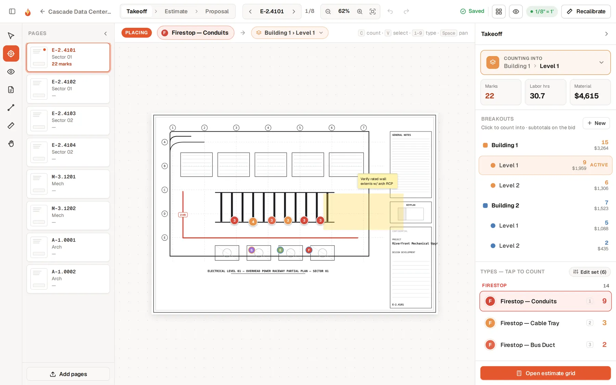Click Add pages button

68,374
